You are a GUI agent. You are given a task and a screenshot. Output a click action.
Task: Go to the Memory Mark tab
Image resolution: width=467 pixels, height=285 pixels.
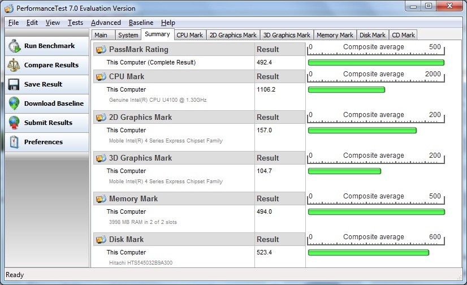pyautogui.click(x=335, y=35)
